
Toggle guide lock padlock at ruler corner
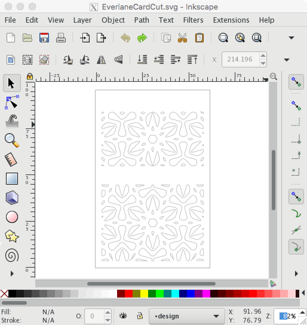(x=30, y=76)
